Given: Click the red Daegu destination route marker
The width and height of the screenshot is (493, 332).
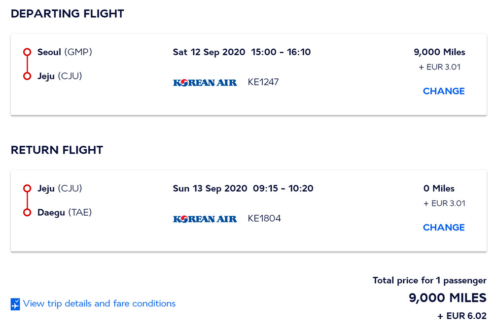Looking at the screenshot, I should 27,212.
